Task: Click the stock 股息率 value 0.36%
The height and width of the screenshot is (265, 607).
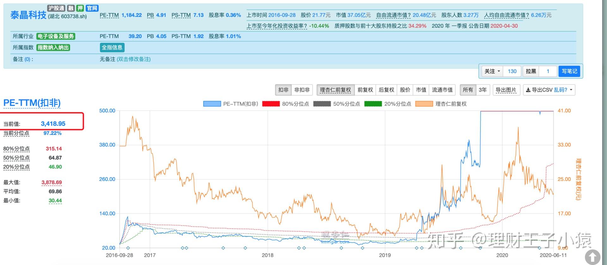Action: point(233,15)
